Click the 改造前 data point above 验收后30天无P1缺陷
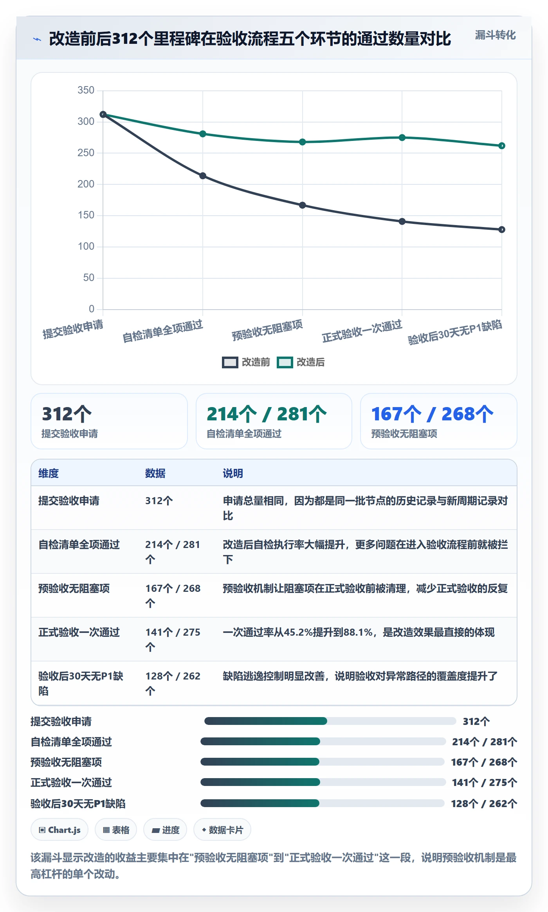The image size is (548, 912). click(502, 230)
